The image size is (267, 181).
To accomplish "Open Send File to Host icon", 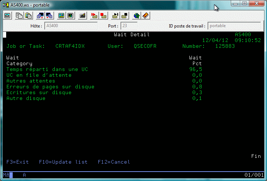I will pyautogui.click(x=40, y=16).
